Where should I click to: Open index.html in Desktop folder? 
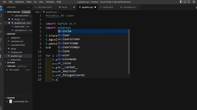[18, 60]
